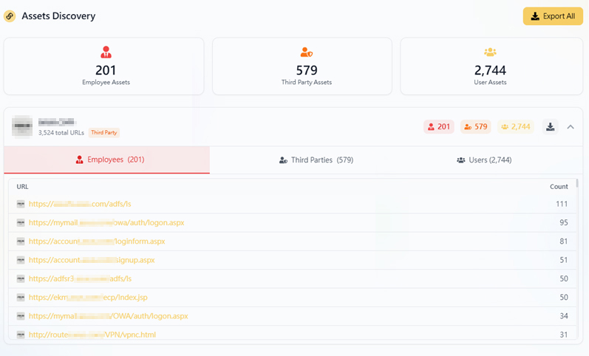The width and height of the screenshot is (589, 356).
Task: Switch to the Employees tab
Action: coord(107,160)
